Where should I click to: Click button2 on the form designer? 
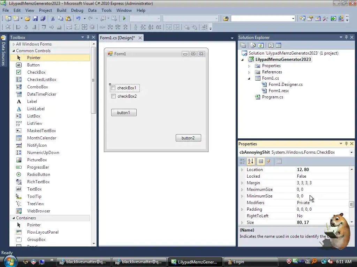coord(188,138)
